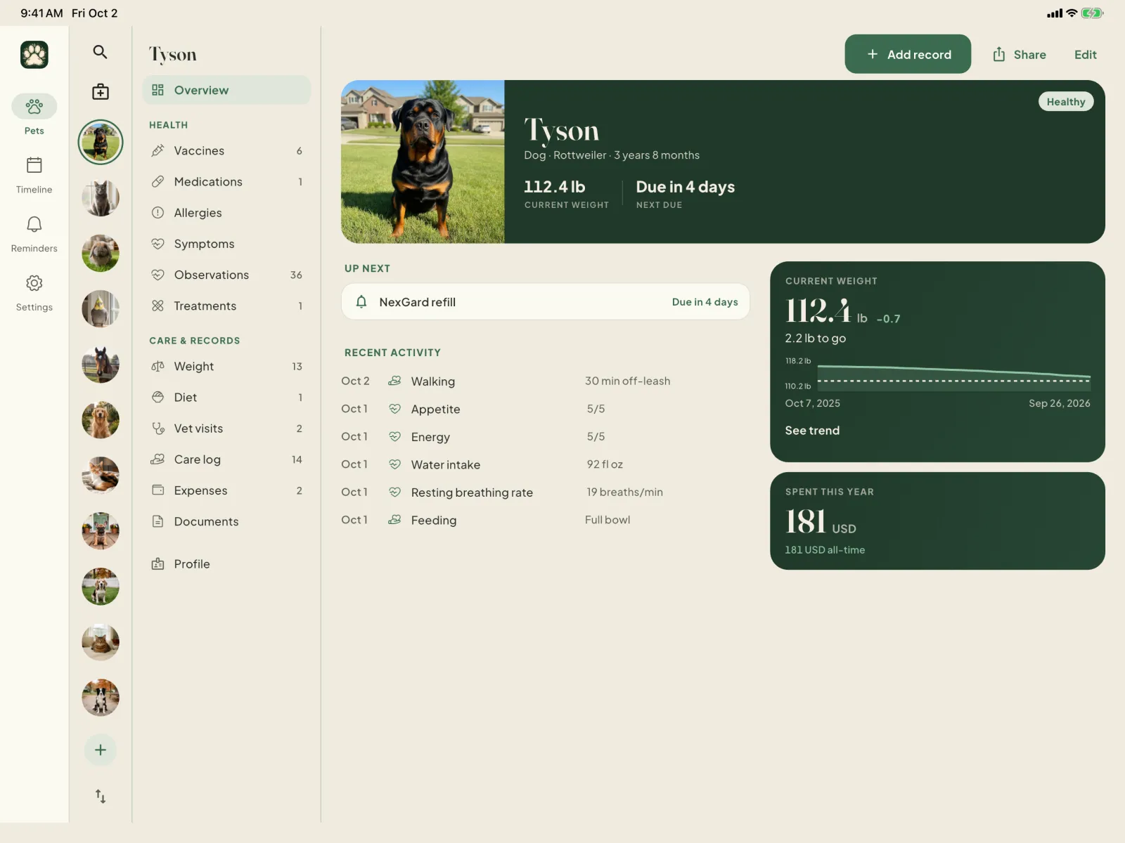Go to Observations in the sidebar
Image resolution: width=1125 pixels, height=843 pixels.
226,275
